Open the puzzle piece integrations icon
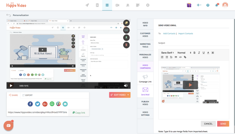Screen dimensions: 235x134 click(x=137, y=5)
